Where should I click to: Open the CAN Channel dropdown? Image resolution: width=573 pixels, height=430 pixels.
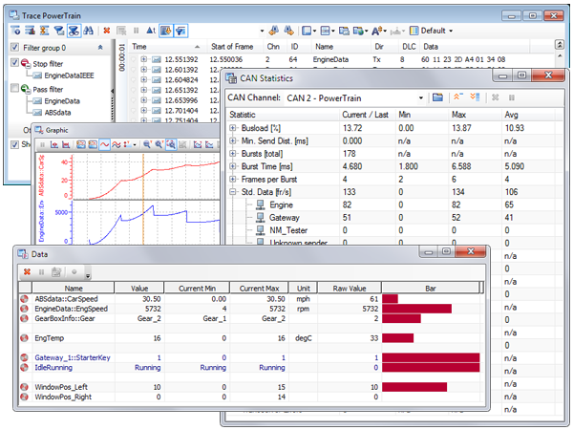click(x=421, y=97)
